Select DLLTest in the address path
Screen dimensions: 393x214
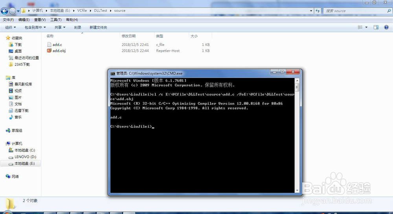click(x=101, y=11)
